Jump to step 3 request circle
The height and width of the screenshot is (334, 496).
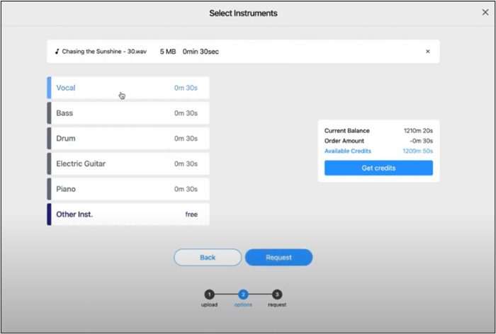(277, 294)
